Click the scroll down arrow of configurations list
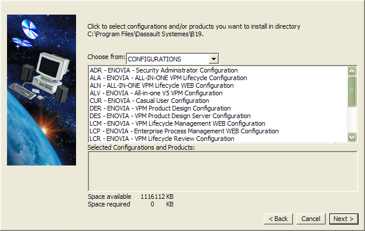This screenshot has height=231, width=365. pos(352,137)
